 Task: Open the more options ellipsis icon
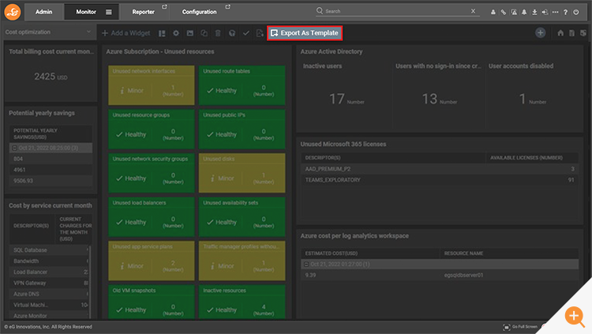555,12
